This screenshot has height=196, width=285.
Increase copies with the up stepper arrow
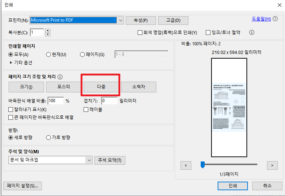[48, 31]
